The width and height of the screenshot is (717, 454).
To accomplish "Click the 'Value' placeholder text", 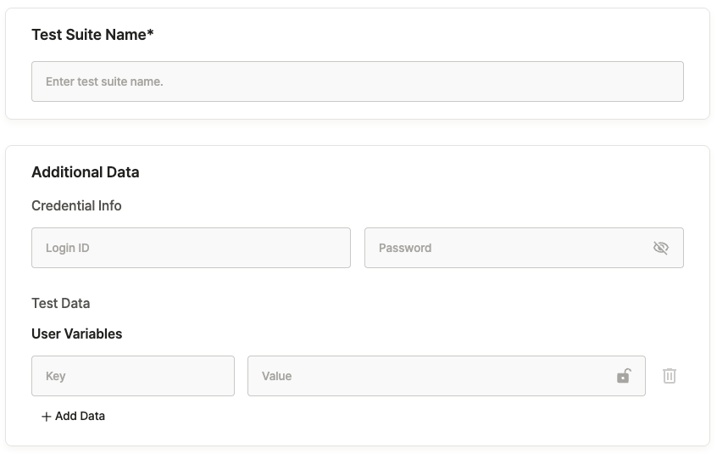I will click(277, 377).
